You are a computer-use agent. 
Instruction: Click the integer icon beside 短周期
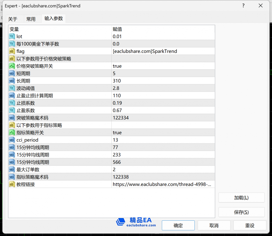tap(12, 73)
